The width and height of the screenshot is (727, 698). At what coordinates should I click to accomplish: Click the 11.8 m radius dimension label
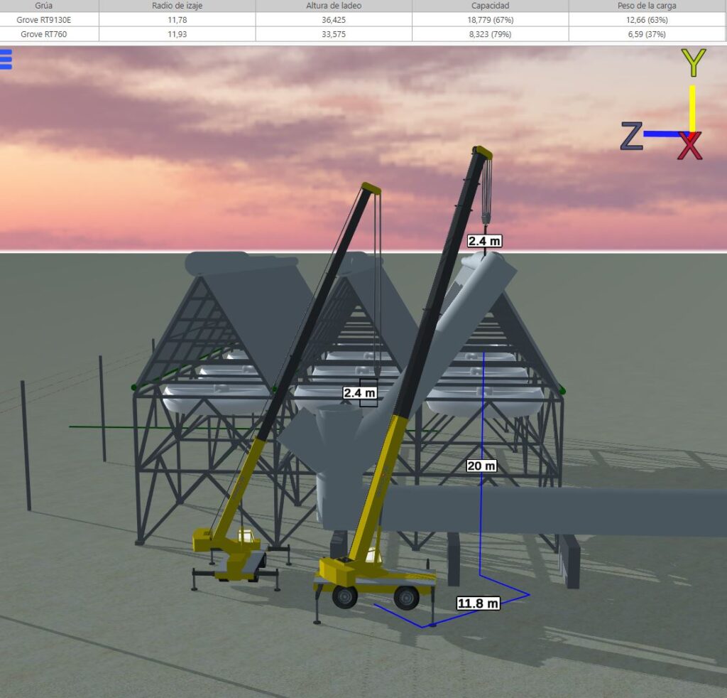coord(478,603)
